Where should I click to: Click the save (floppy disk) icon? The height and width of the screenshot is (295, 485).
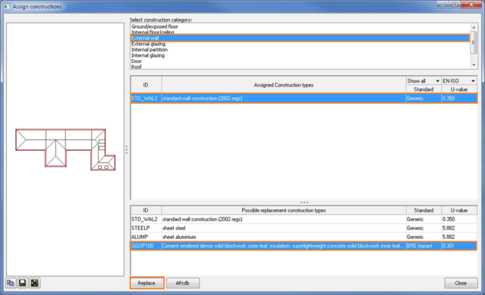pyautogui.click(x=23, y=283)
